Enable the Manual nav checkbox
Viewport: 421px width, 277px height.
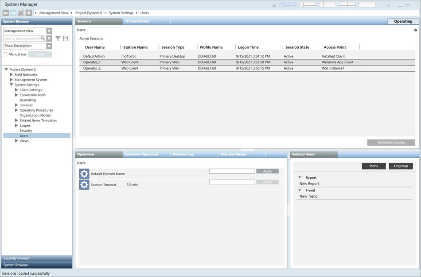[x=5, y=54]
